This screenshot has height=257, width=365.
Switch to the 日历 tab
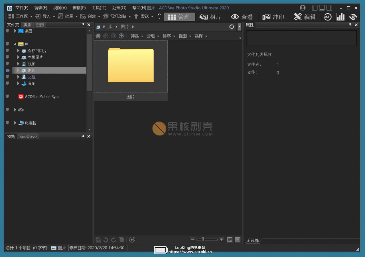(40, 25)
